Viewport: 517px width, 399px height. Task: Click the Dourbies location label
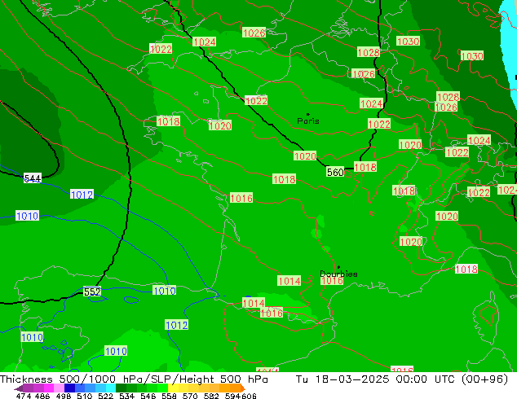pos(338,274)
